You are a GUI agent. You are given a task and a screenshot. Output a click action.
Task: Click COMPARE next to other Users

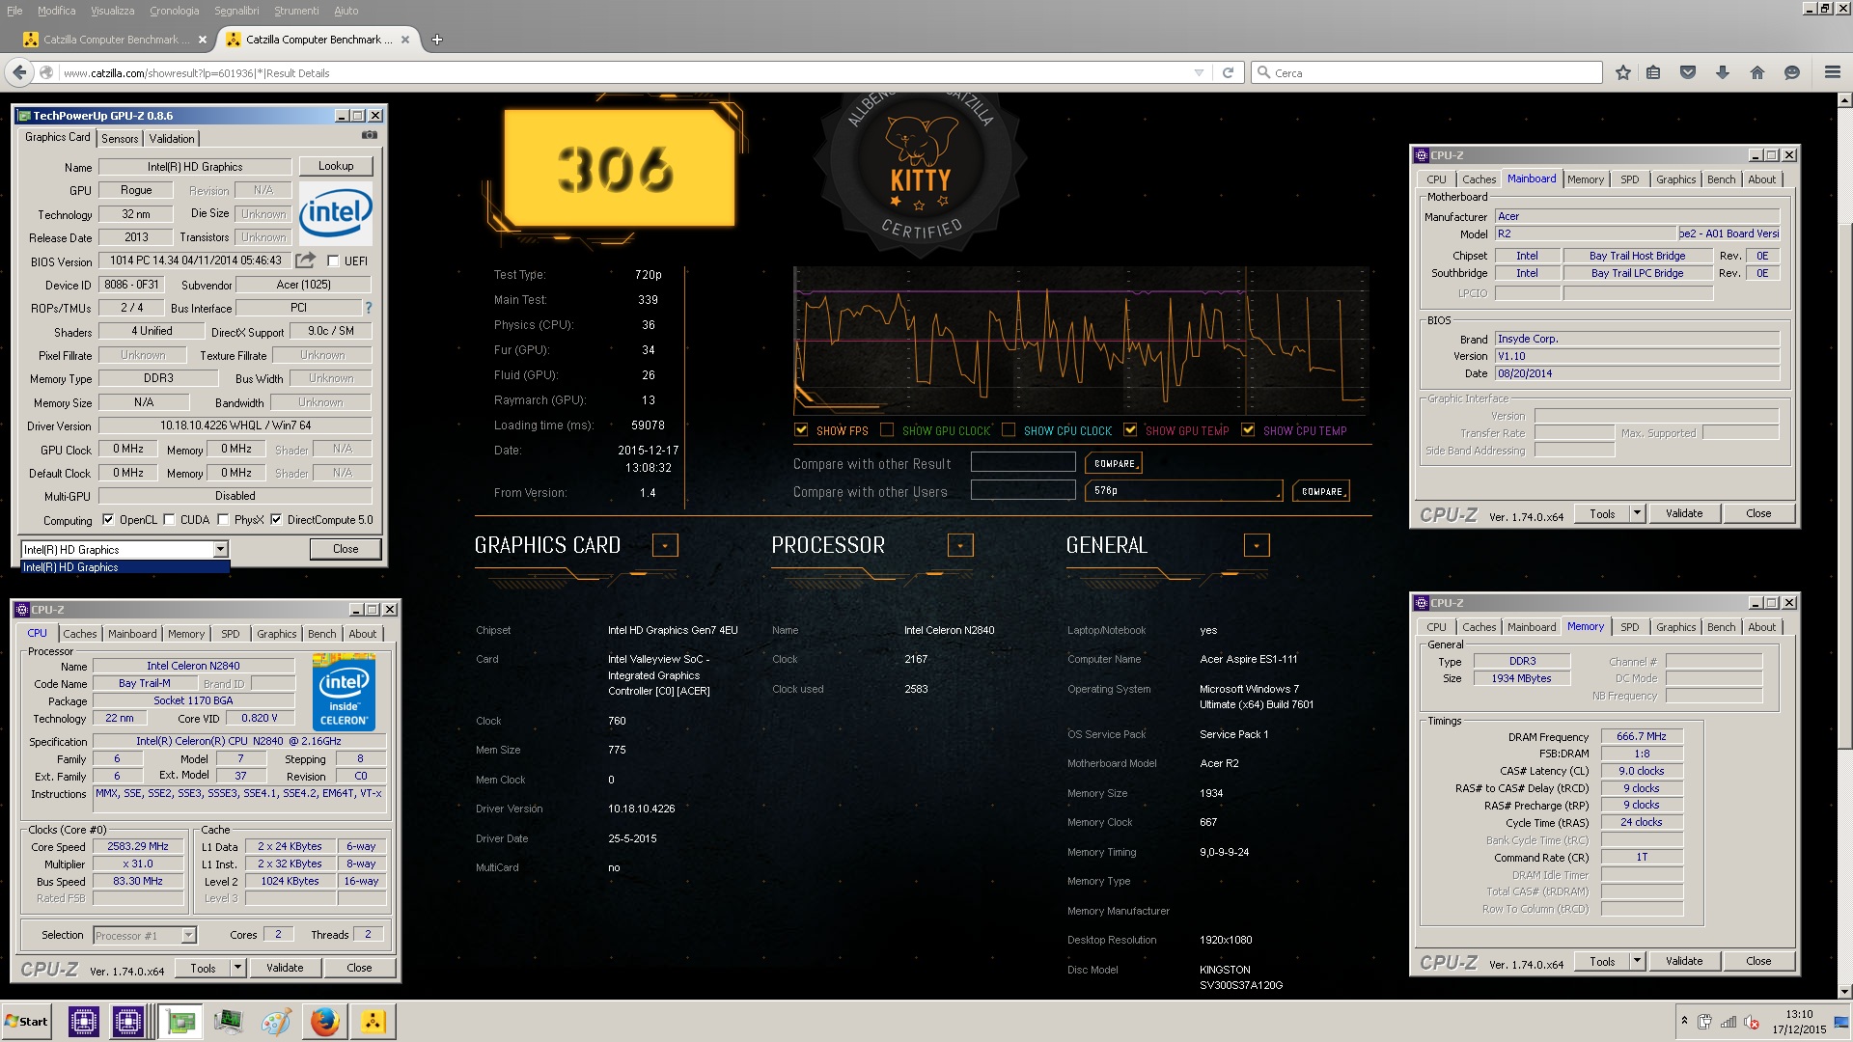coord(1321,491)
